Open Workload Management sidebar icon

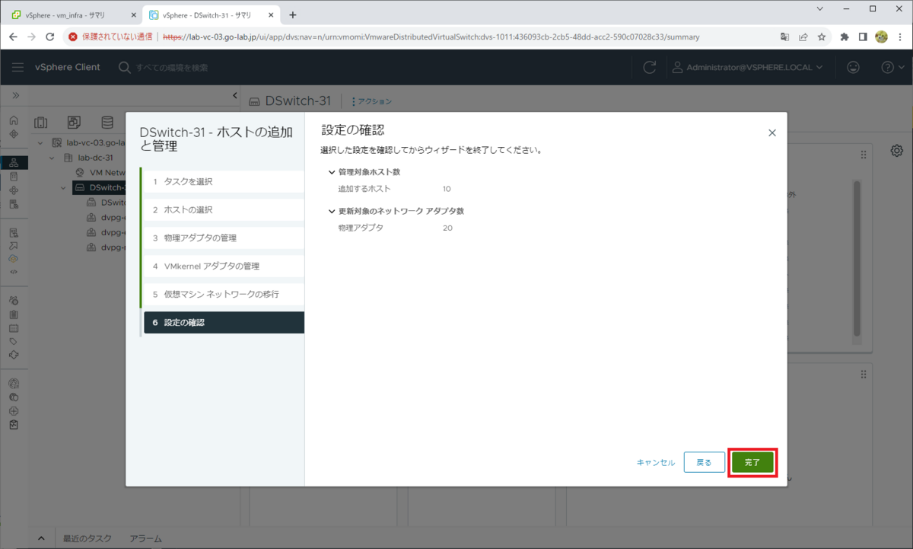click(14, 190)
